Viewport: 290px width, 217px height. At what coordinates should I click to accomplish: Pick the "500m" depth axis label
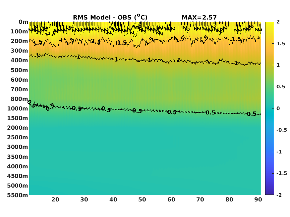pos(19,70)
